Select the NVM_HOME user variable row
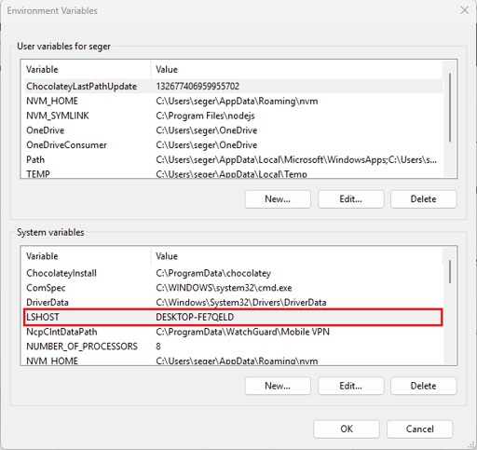 tap(234, 101)
